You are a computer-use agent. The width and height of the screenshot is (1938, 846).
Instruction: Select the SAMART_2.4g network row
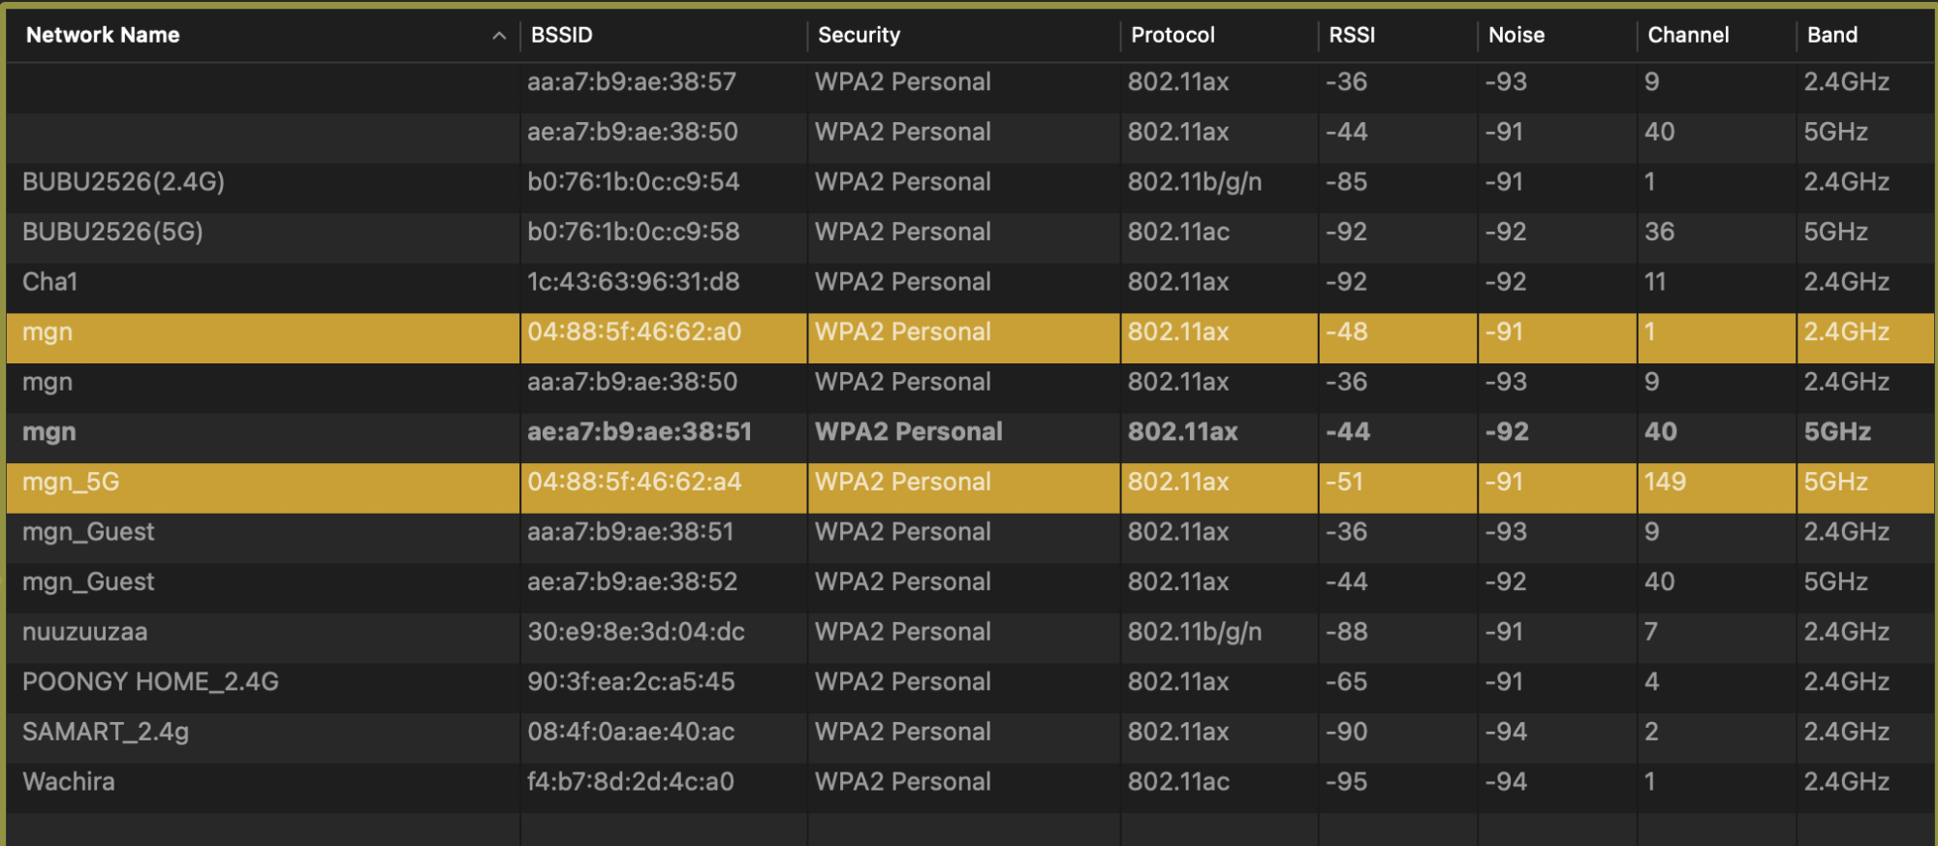coord(106,732)
